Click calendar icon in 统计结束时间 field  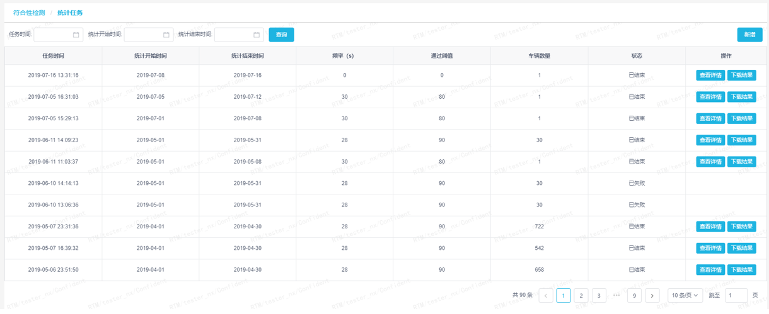pos(257,35)
